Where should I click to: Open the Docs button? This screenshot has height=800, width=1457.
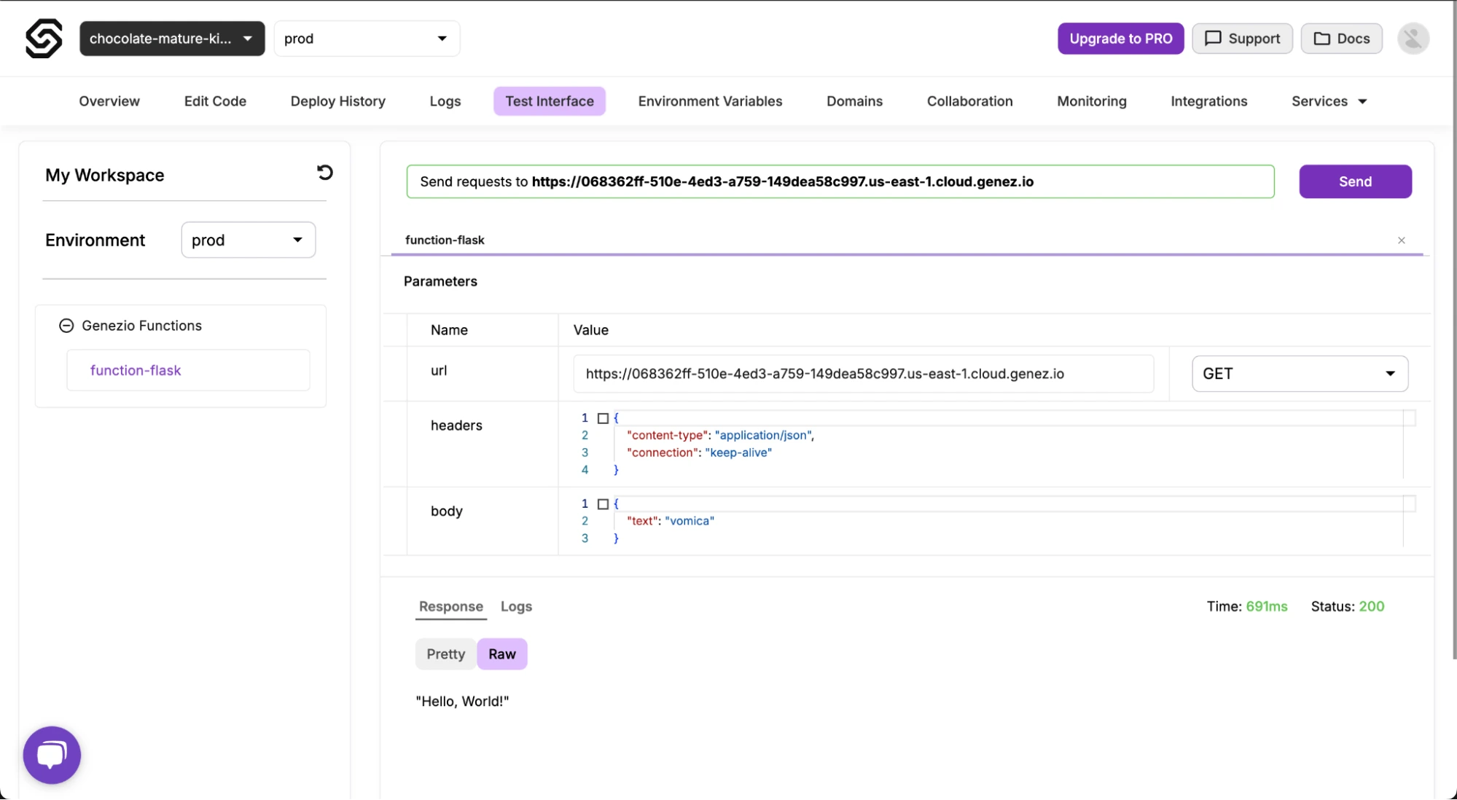point(1341,39)
